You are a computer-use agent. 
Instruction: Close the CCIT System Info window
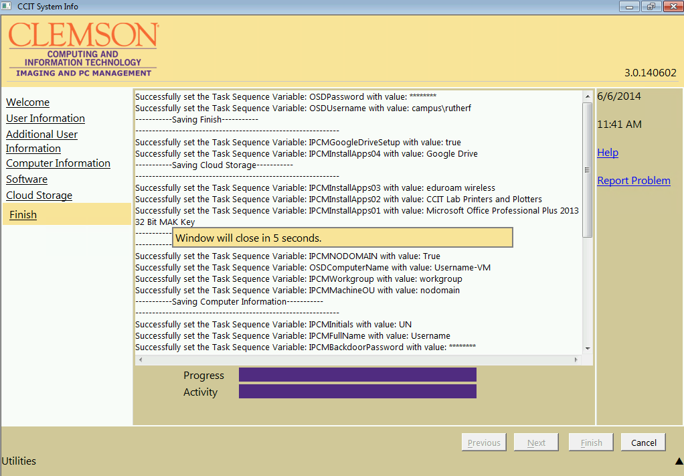tap(673, 7)
